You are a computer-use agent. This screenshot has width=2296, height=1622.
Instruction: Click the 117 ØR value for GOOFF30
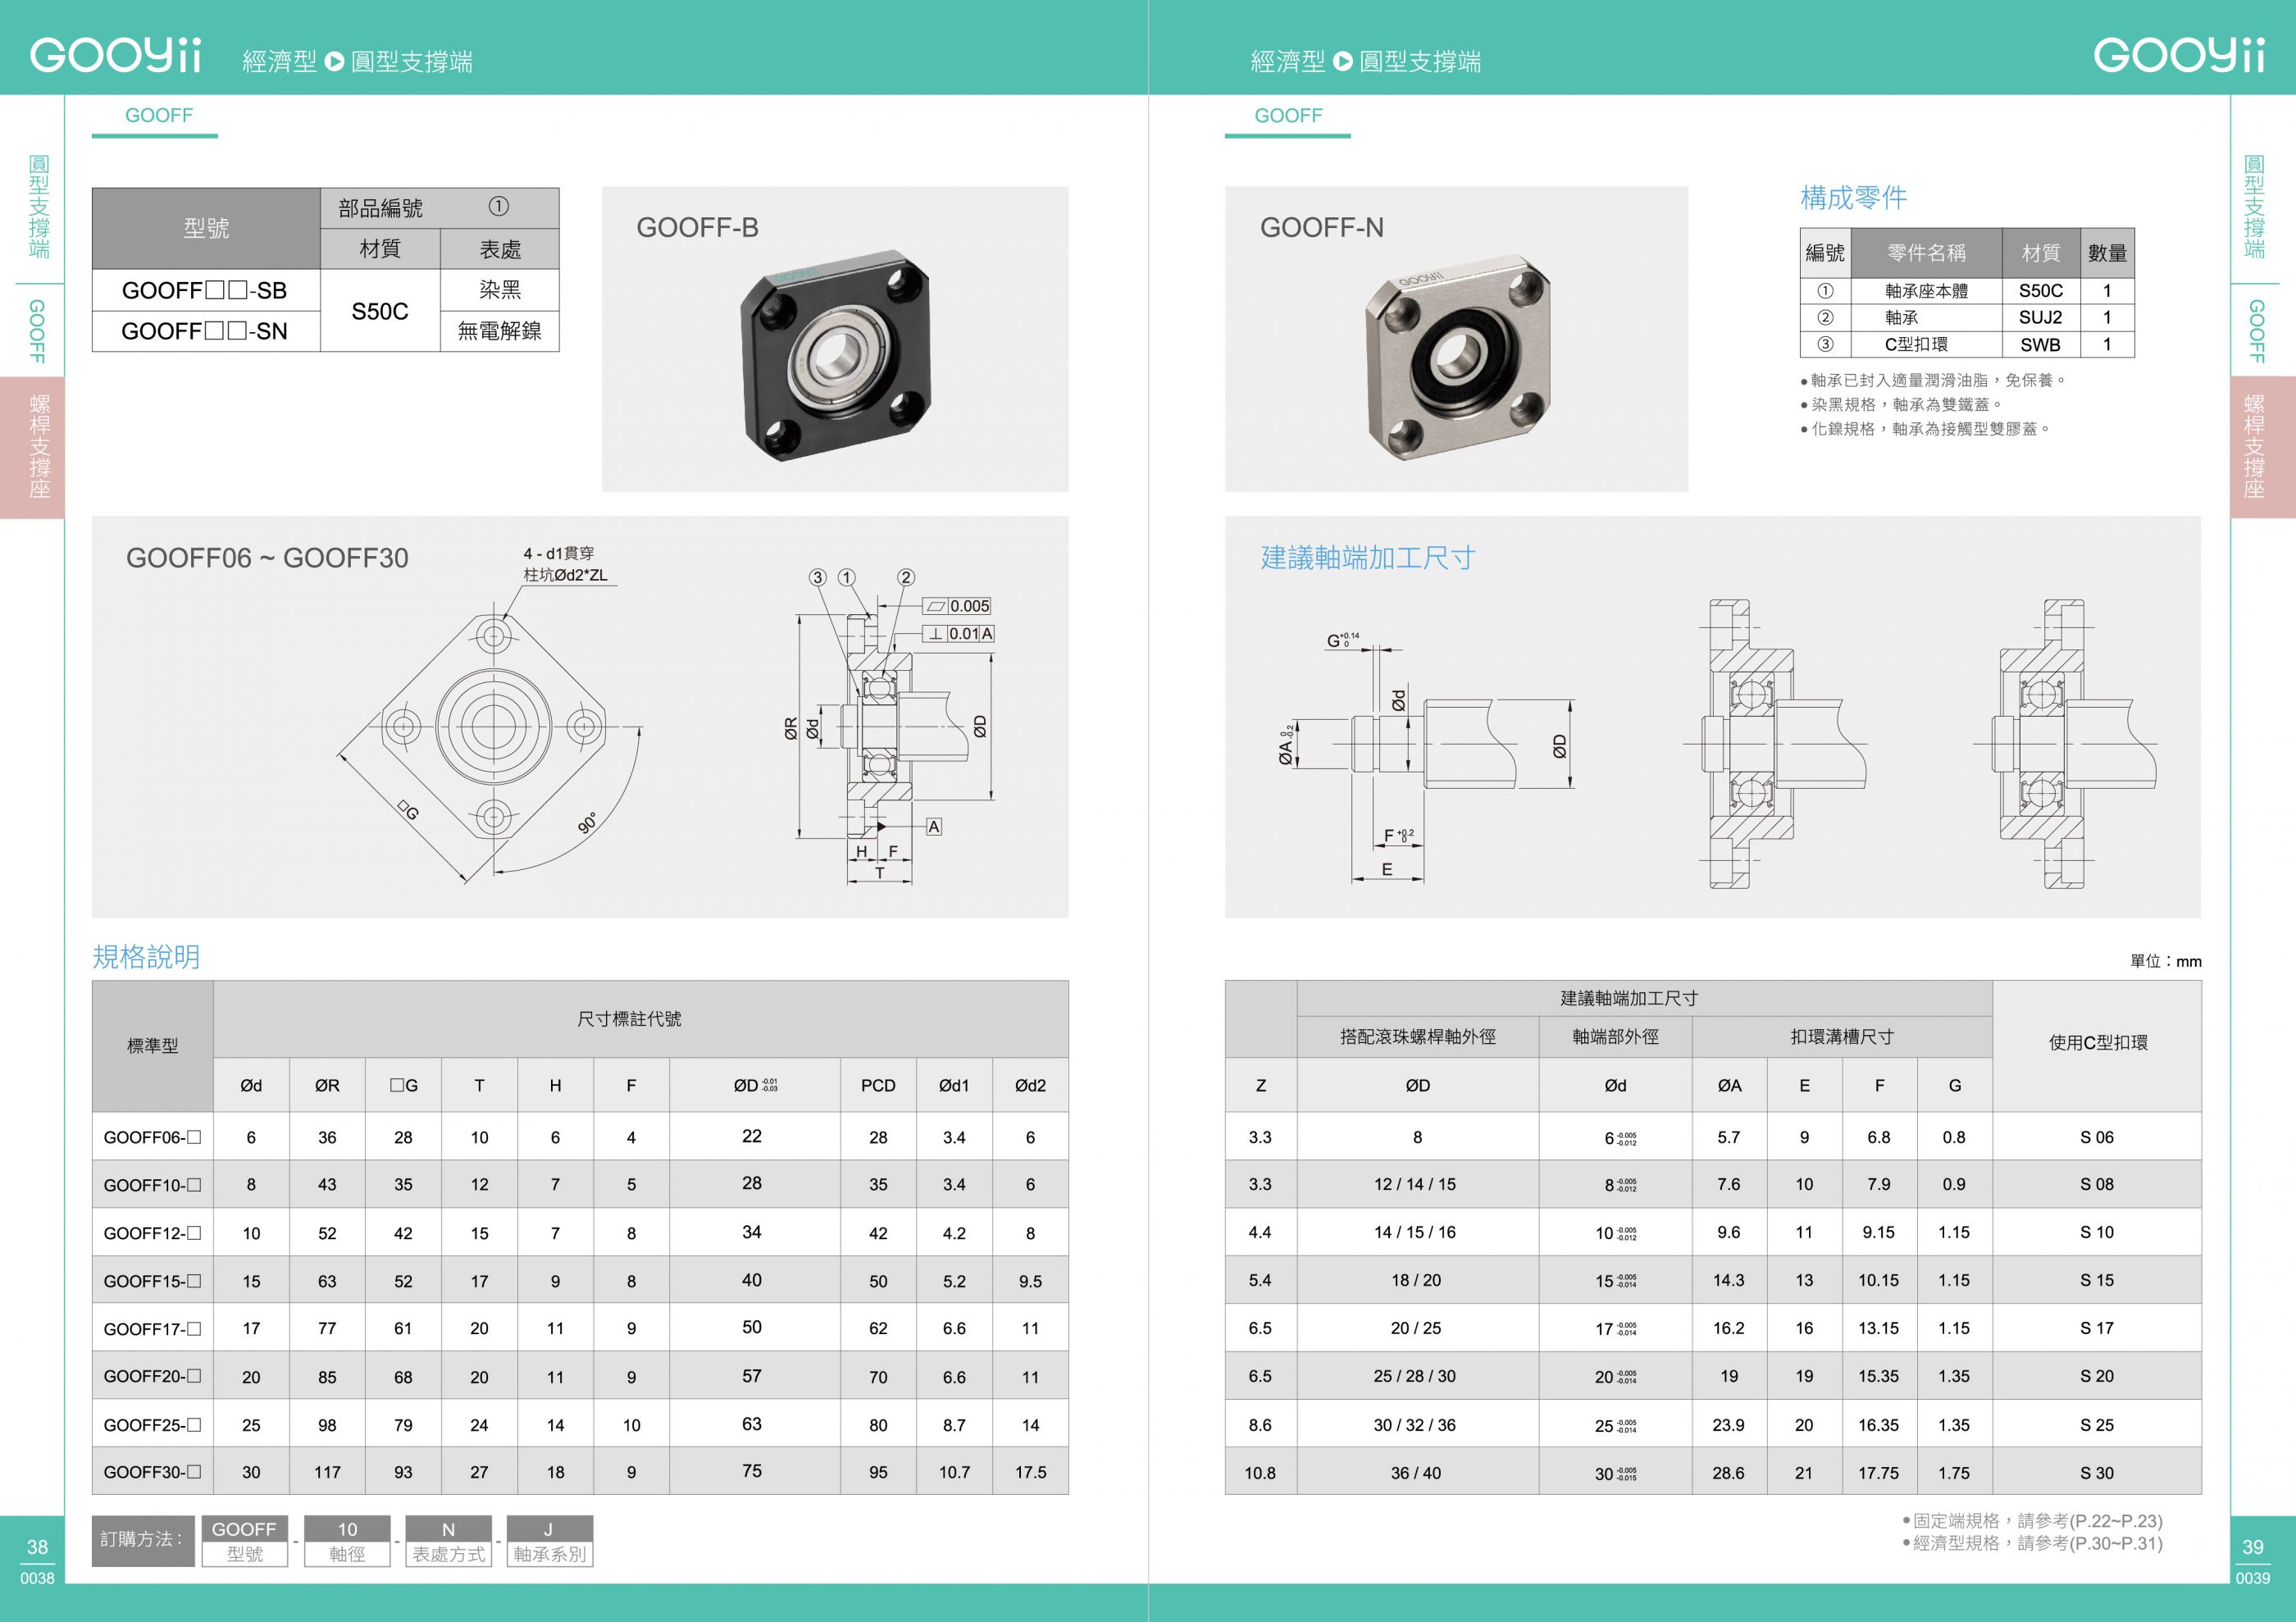point(327,1472)
